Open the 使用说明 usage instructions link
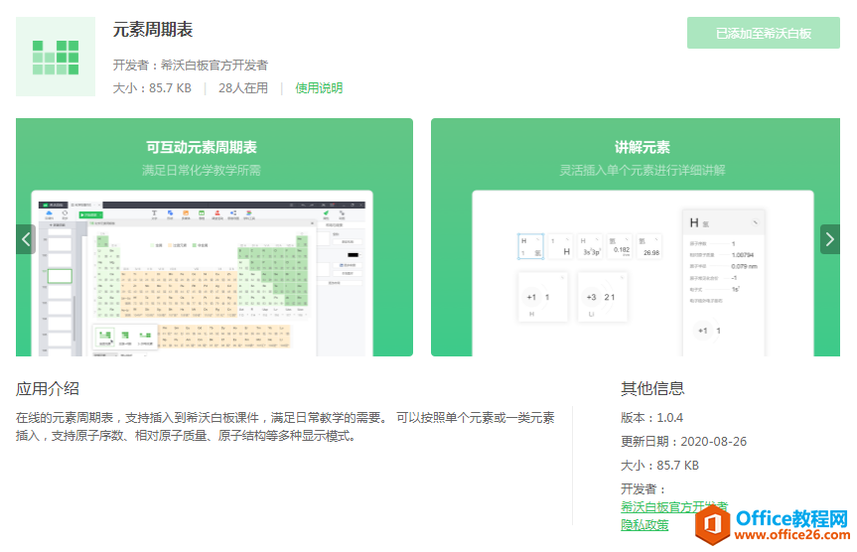Image resolution: width=857 pixels, height=552 pixels. tap(319, 88)
